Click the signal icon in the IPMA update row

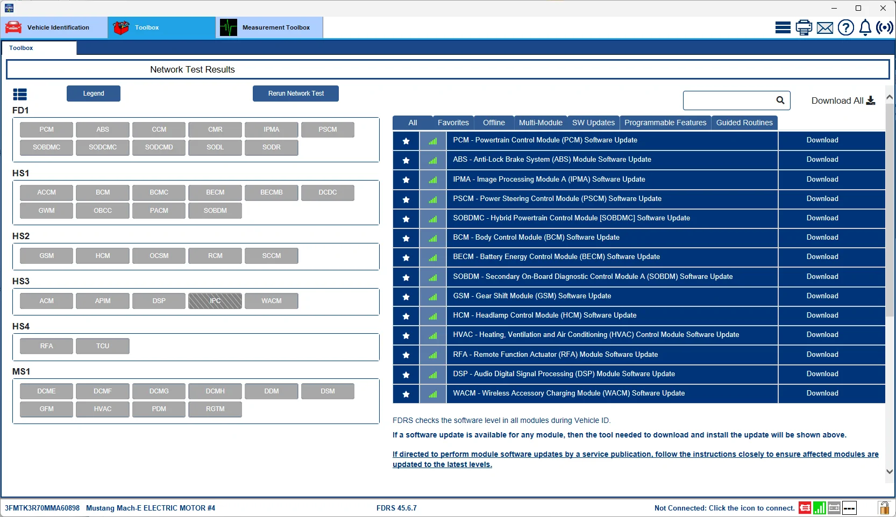pyautogui.click(x=433, y=179)
